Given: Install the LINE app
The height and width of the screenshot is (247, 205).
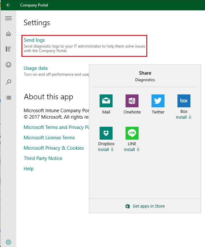Looking at the screenshot, I should (x=132, y=149).
